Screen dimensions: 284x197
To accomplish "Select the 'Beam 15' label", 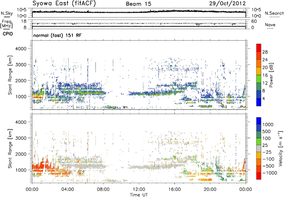I will [x=138, y=4].
